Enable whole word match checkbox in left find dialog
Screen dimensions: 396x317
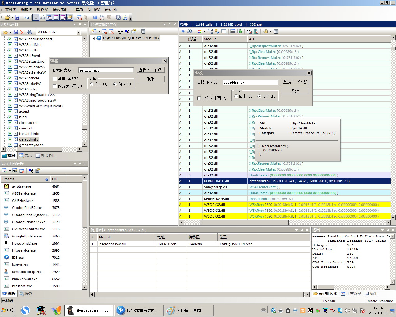[x=54, y=79]
